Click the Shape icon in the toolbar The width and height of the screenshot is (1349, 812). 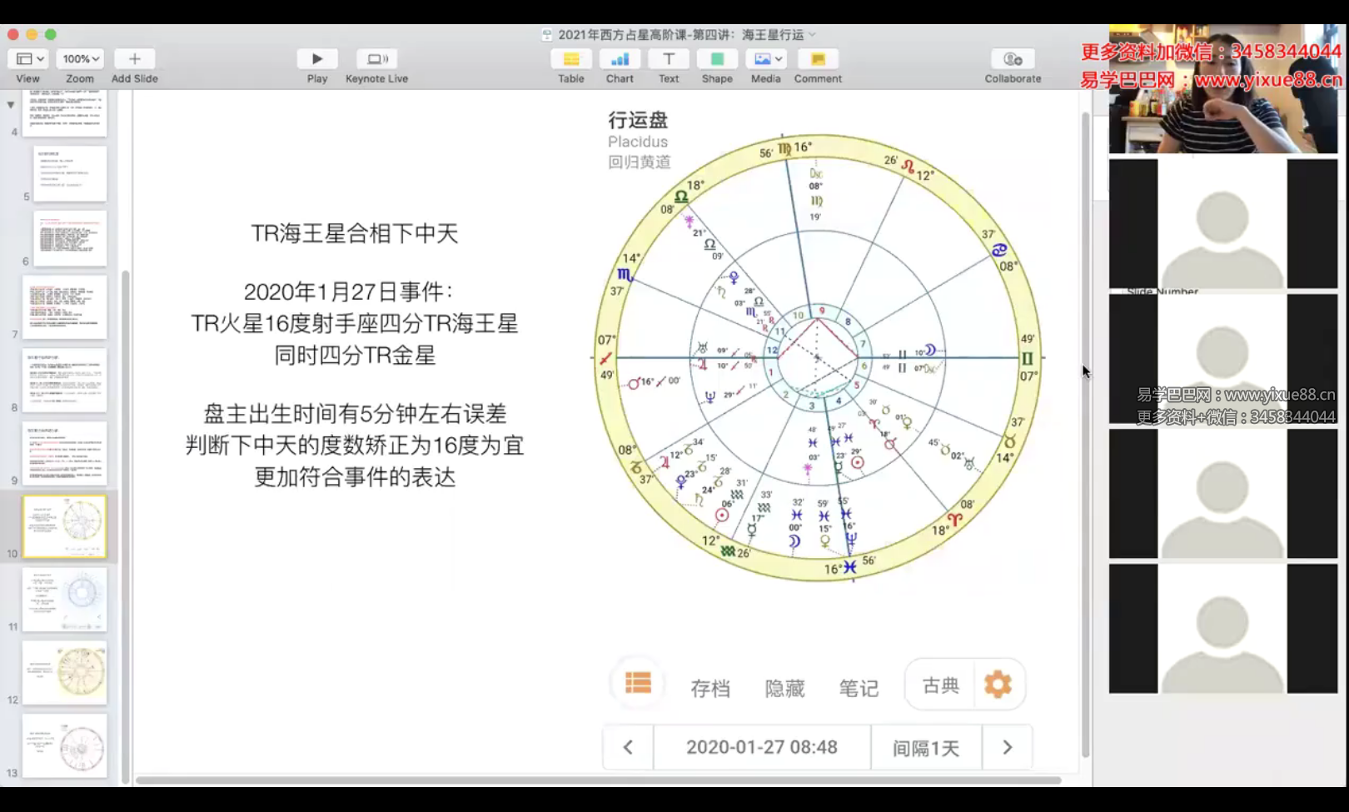point(717,59)
